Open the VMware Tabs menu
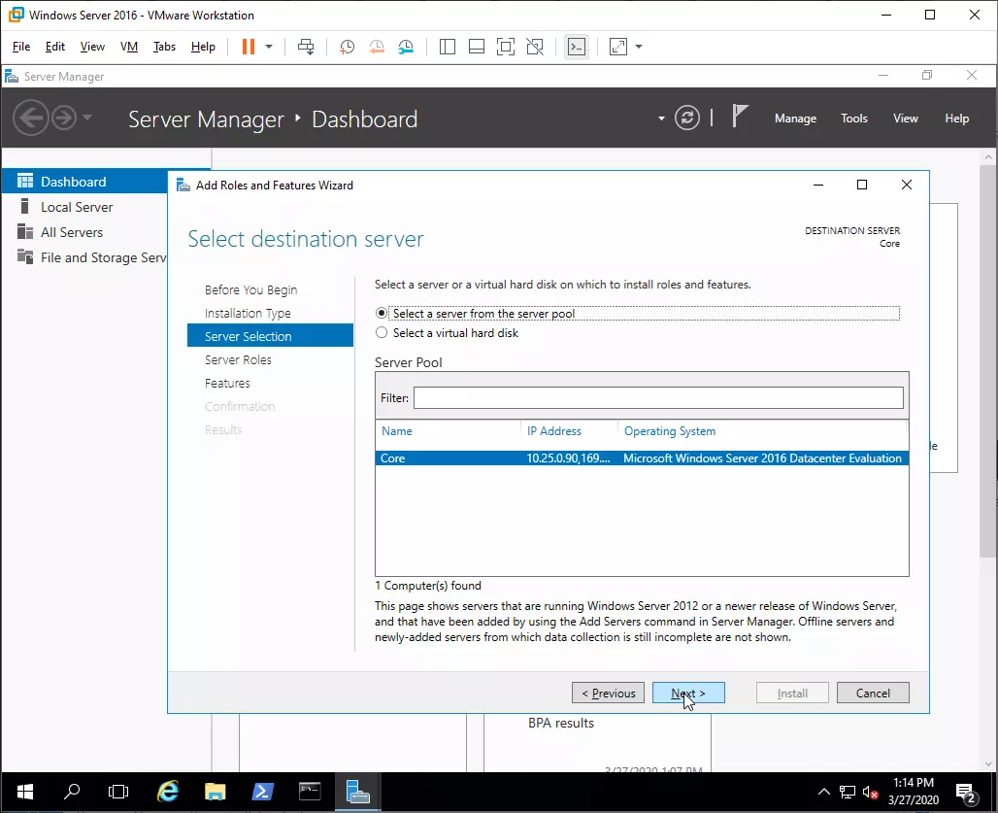Viewport: 998px width, 813px height. 164,47
